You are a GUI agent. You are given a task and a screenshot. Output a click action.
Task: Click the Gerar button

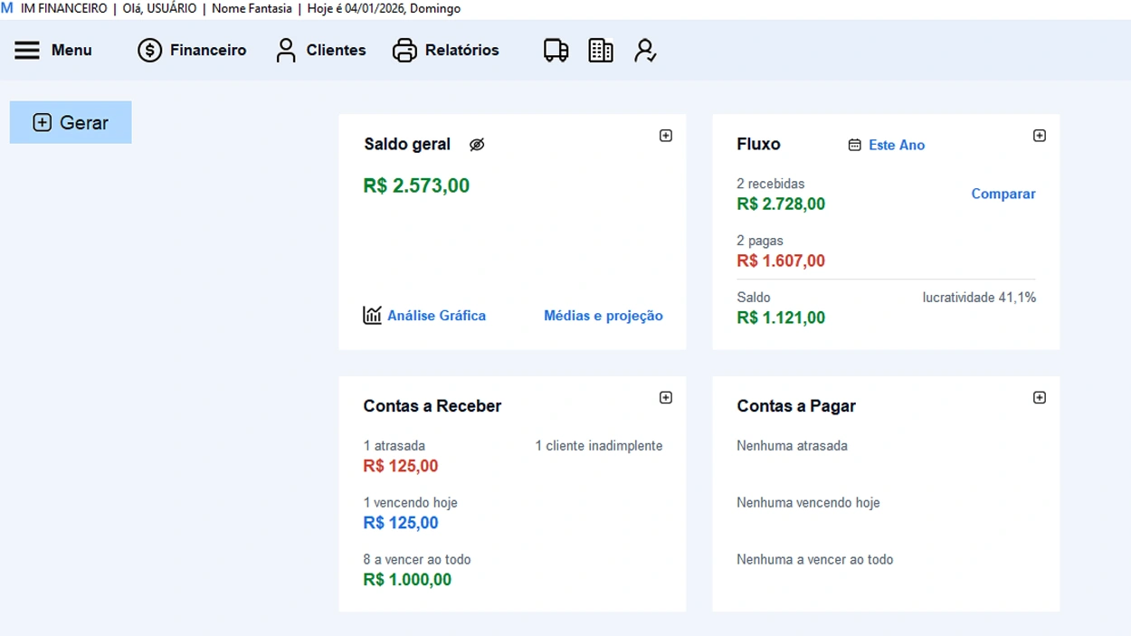(71, 121)
